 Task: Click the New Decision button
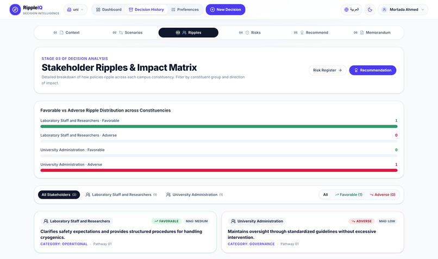point(226,9)
